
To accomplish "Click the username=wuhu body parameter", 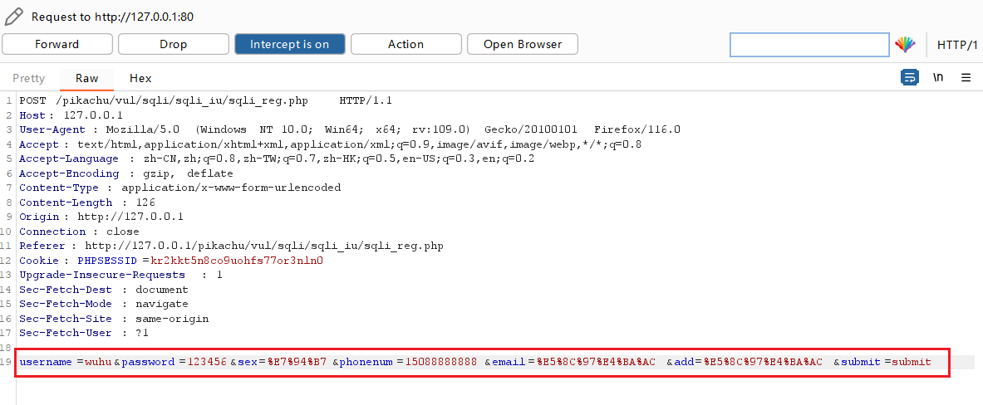I will point(66,362).
